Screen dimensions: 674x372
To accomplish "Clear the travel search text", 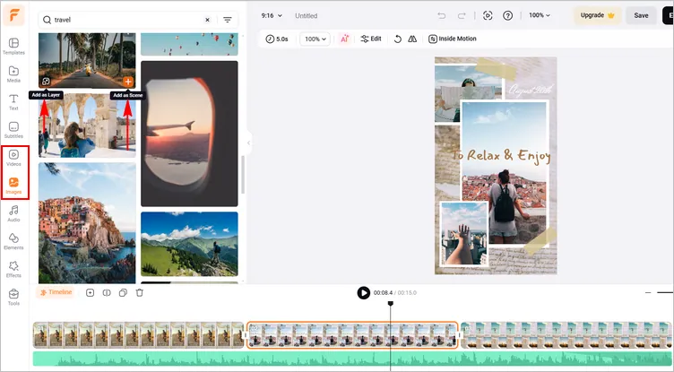I will (207, 20).
